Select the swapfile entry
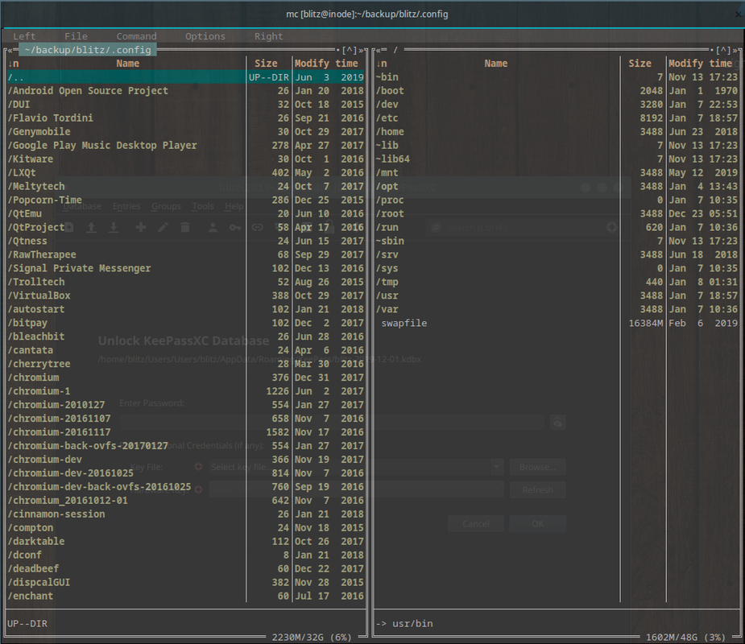Viewport: 745px width, 644px height. pos(557,323)
